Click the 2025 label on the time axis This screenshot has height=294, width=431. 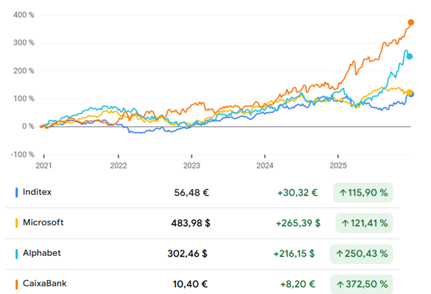338,166
